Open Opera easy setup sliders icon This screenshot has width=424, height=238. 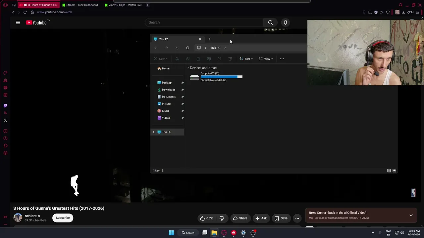click(418, 12)
